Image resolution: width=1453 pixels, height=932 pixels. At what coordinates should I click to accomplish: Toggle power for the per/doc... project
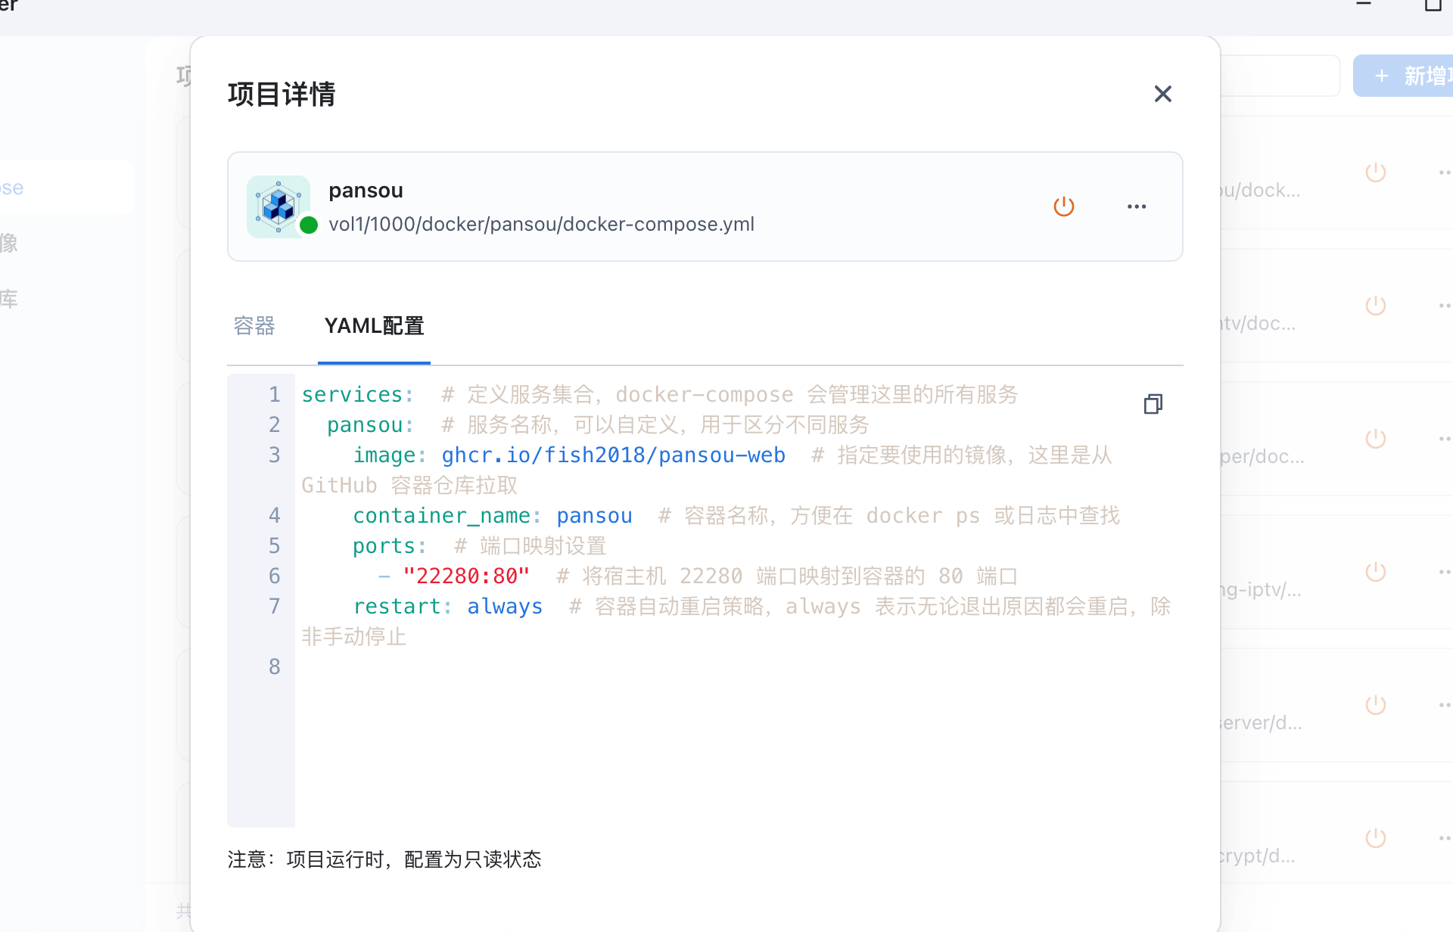point(1375,439)
